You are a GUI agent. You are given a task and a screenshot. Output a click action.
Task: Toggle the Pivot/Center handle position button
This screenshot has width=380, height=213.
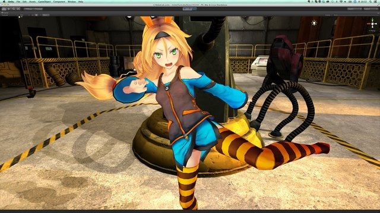28,9
